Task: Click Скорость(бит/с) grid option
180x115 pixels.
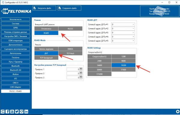Action: [x=99, y=56]
